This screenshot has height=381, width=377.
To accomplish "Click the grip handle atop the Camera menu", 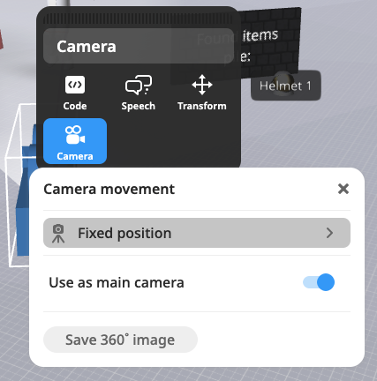I will 138,19.
